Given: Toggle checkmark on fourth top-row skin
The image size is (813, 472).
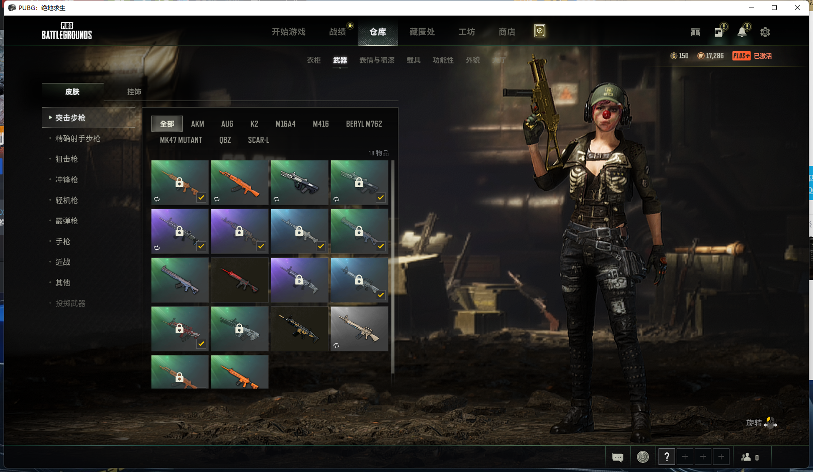Looking at the screenshot, I should 381,198.
